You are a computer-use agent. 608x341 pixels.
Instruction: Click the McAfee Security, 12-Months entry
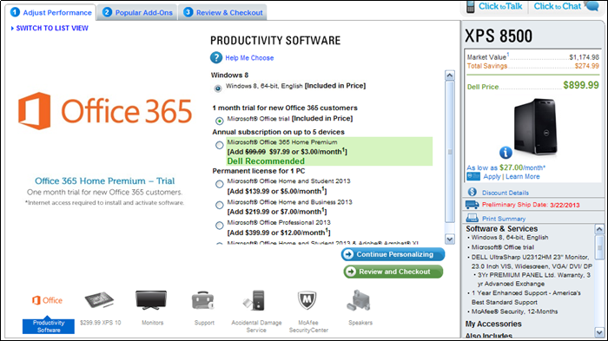(514, 311)
